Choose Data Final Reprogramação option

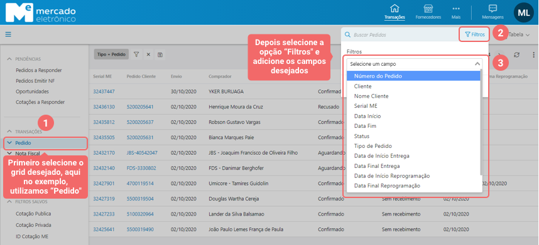(413, 185)
